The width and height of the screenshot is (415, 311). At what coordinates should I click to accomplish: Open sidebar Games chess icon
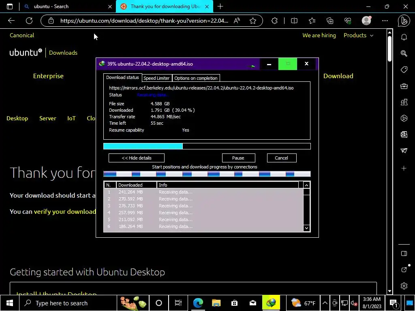[404, 102]
